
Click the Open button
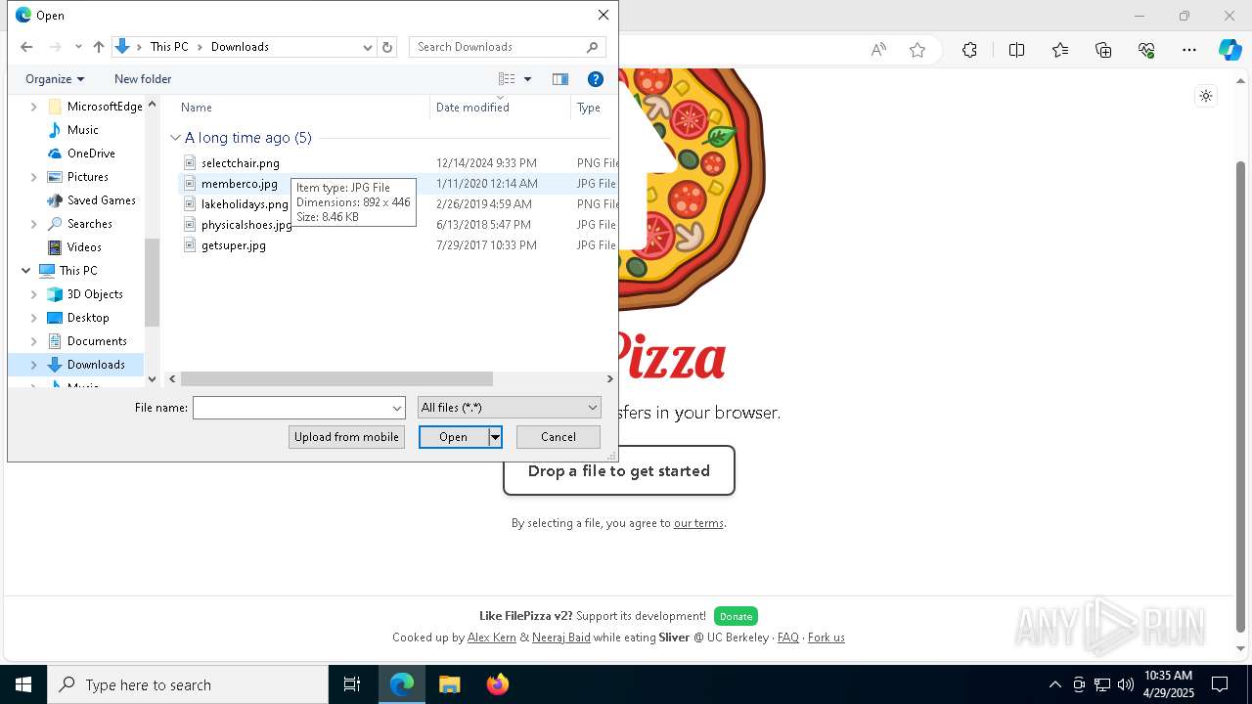(x=454, y=437)
